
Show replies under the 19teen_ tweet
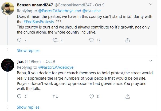[x=28, y=107]
